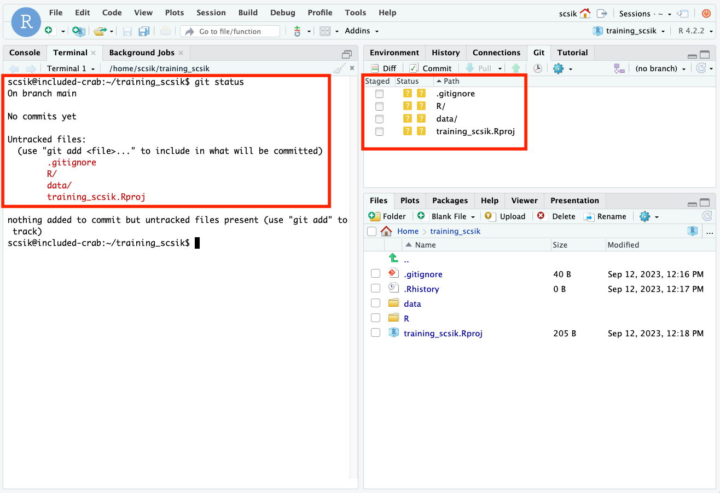Click the Commit button in Git pane
Image resolution: width=720 pixels, height=493 pixels.
(431, 68)
